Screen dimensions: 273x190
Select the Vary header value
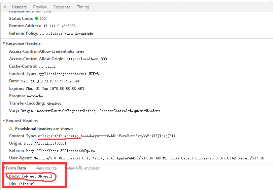coord(90,111)
